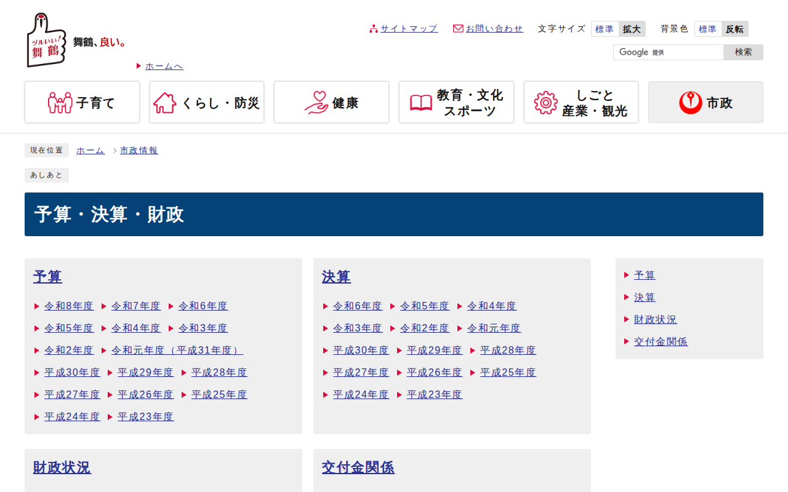
Task: Focus the Google search input field
Action: point(669,52)
